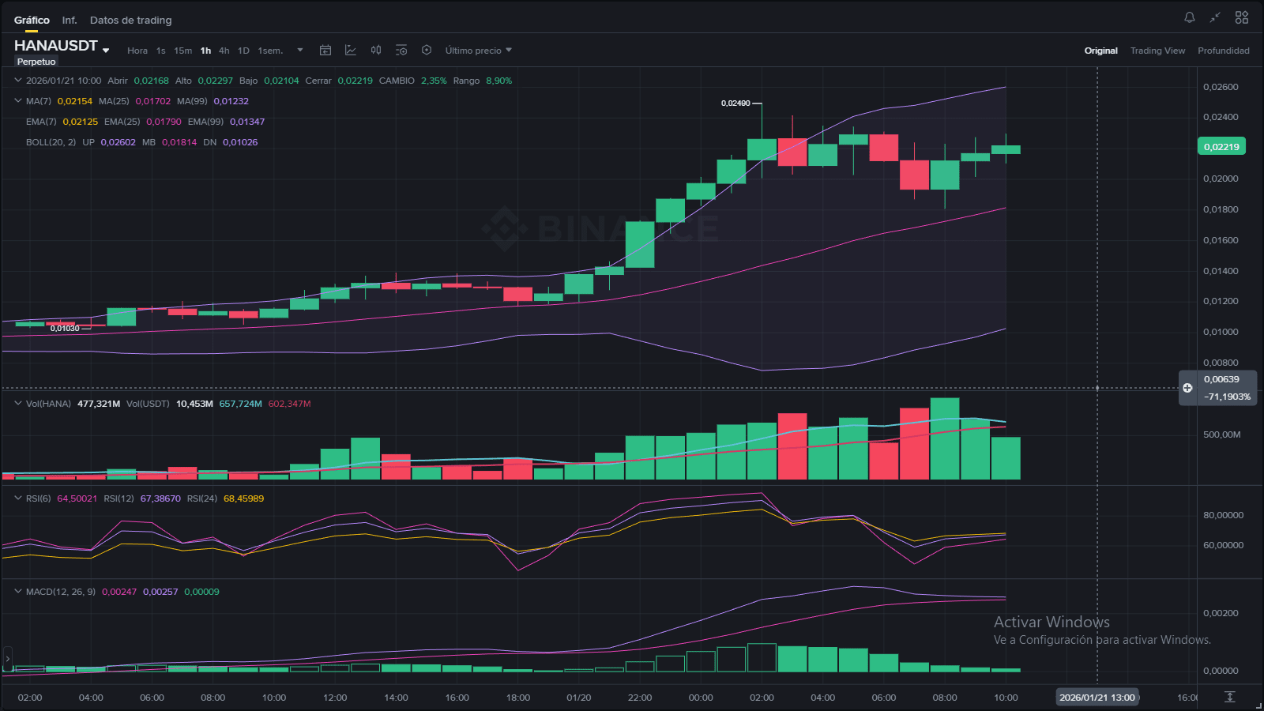
Task: Click the BOLL UP value 0,02602
Action: 118,142
